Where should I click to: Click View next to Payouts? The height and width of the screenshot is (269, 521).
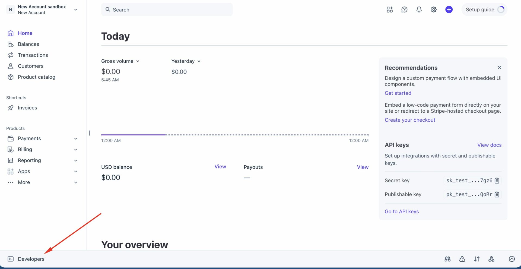363,167
